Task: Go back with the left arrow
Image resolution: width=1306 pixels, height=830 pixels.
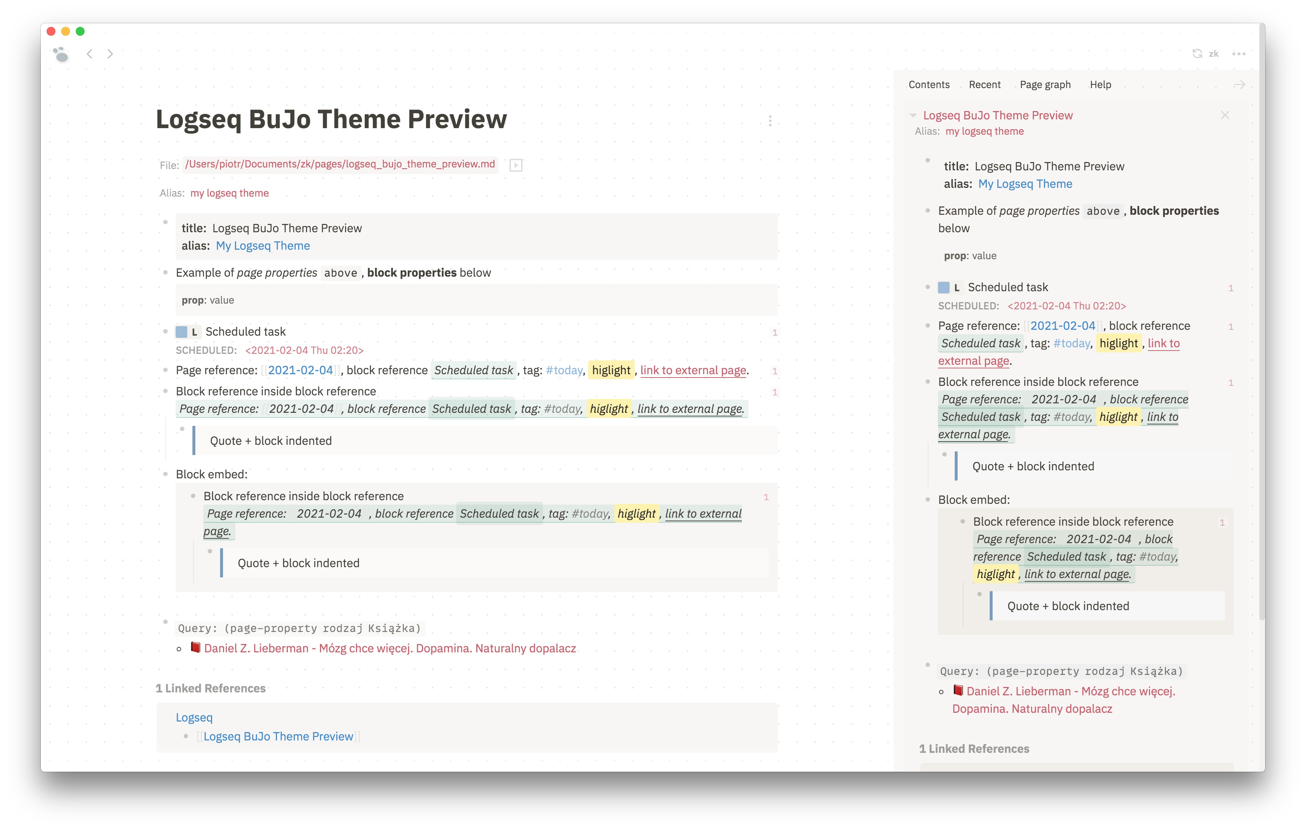Action: coord(90,54)
